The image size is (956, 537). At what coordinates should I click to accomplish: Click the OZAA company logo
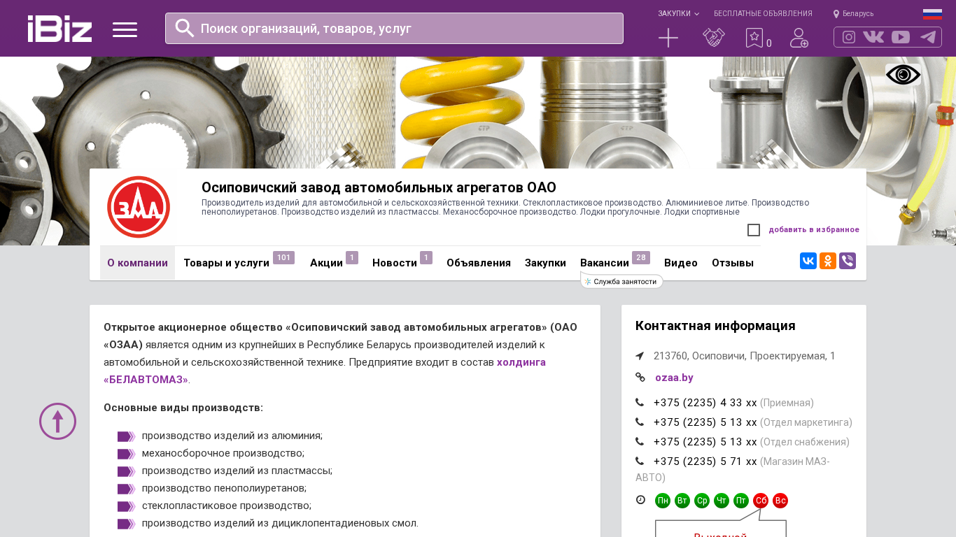(x=139, y=207)
